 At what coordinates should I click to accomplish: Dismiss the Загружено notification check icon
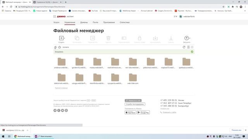click(192, 52)
